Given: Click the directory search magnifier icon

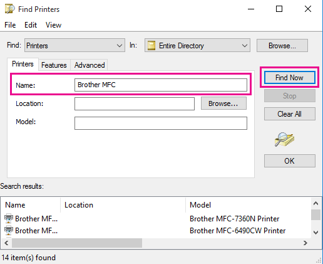Looking at the screenshot, I should [x=284, y=139].
